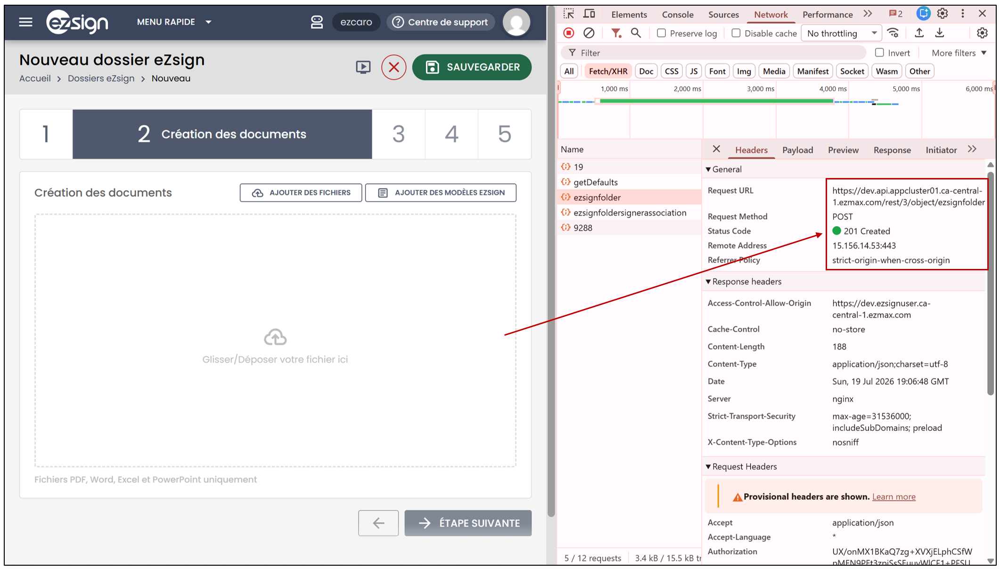Screen dimensions: 1000x569
Task: Toggle the device toolbar icon
Action: click(x=589, y=14)
